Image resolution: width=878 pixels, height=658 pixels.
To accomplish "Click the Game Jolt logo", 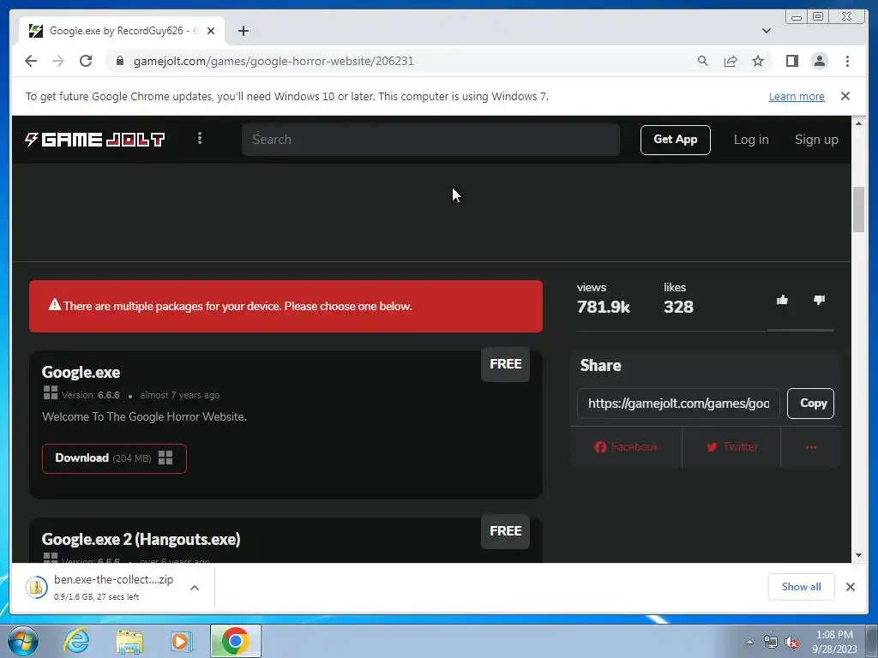I will (94, 140).
